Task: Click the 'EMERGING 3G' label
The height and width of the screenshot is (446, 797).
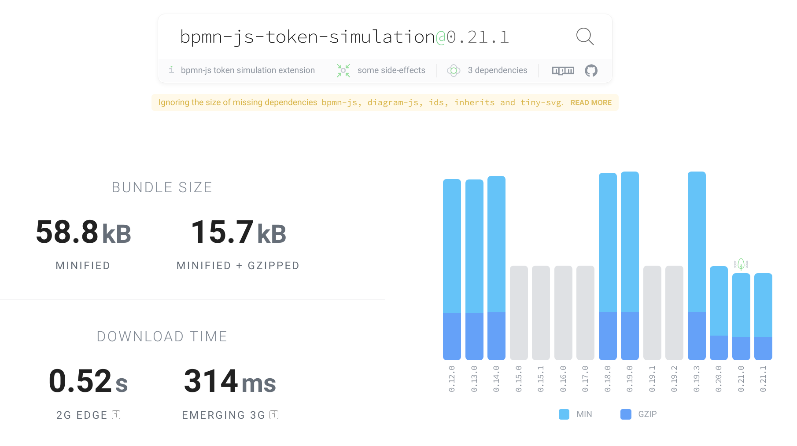Action: [224, 415]
